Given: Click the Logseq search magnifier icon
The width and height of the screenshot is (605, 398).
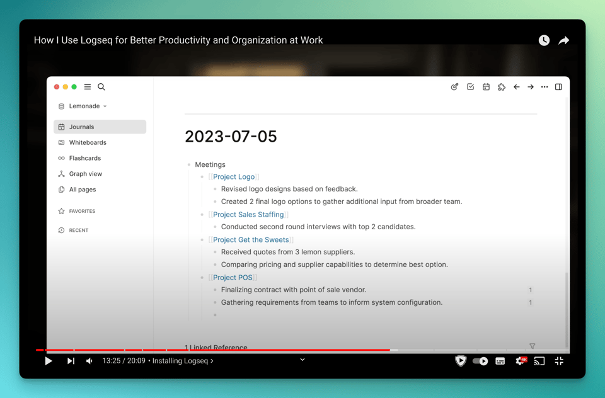Looking at the screenshot, I should tap(101, 87).
